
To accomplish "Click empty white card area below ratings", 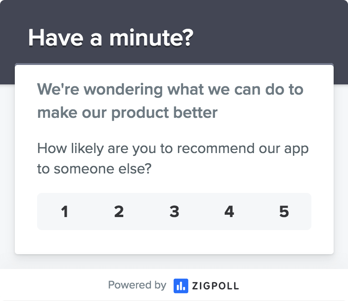I will tap(174, 242).
